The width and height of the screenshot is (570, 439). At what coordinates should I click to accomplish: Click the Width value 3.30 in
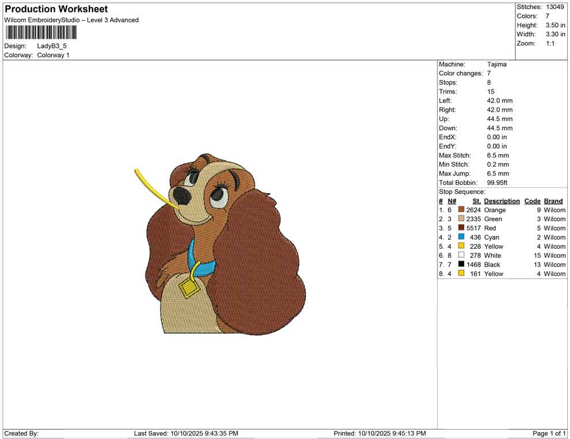[x=555, y=34]
